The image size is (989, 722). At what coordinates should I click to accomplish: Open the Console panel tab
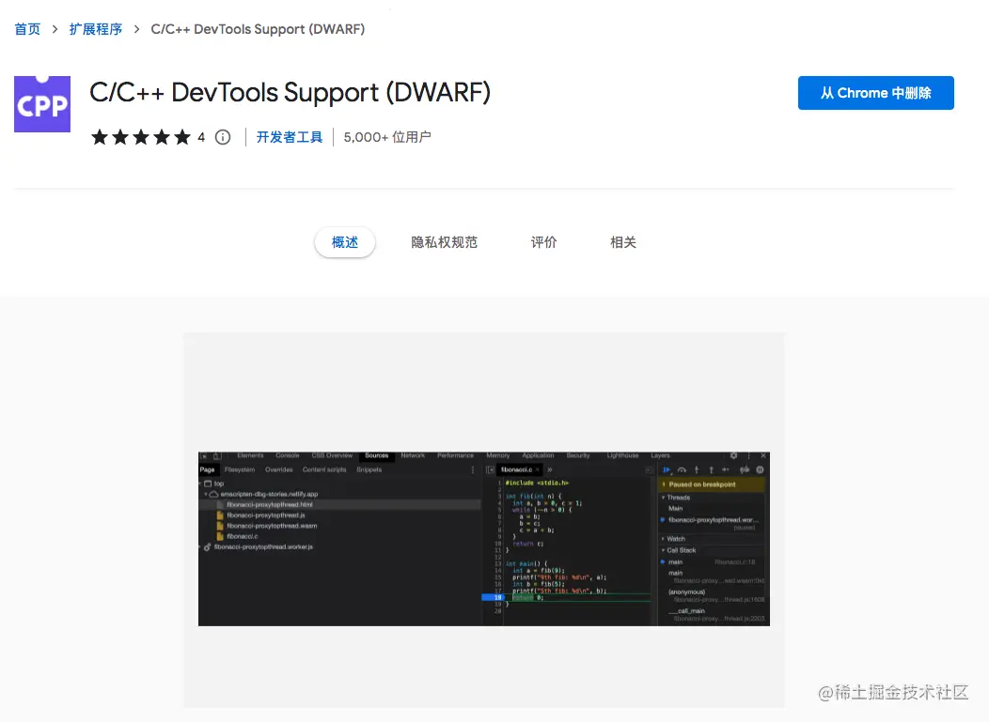pyautogui.click(x=288, y=454)
